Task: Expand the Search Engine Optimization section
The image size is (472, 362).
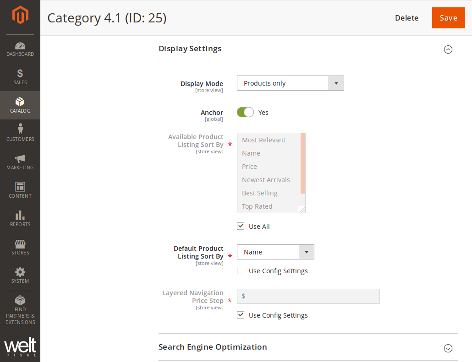Action: click(448, 348)
